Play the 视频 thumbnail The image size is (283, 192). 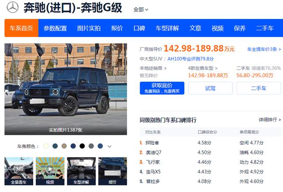click(50, 171)
